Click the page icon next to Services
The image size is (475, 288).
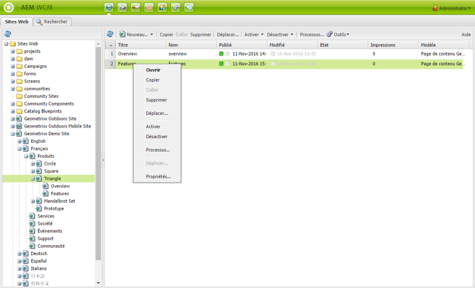pyautogui.click(x=32, y=216)
